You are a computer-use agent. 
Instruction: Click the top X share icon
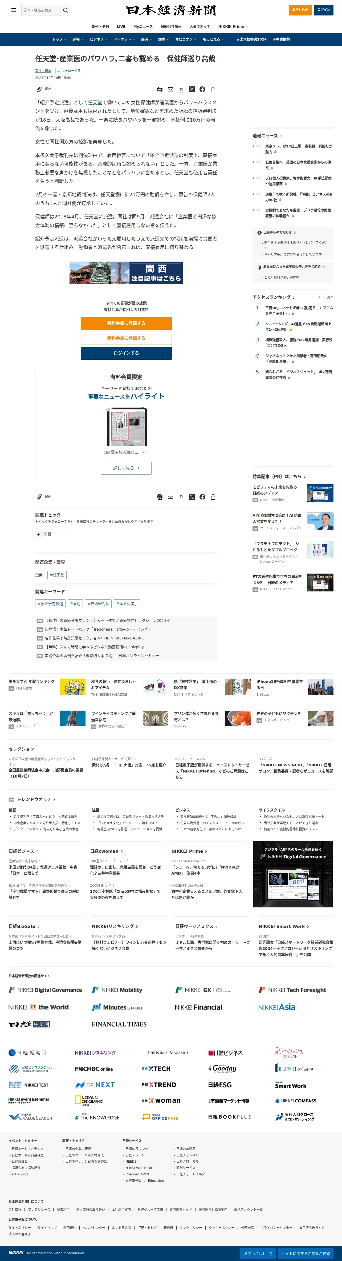coord(192,90)
